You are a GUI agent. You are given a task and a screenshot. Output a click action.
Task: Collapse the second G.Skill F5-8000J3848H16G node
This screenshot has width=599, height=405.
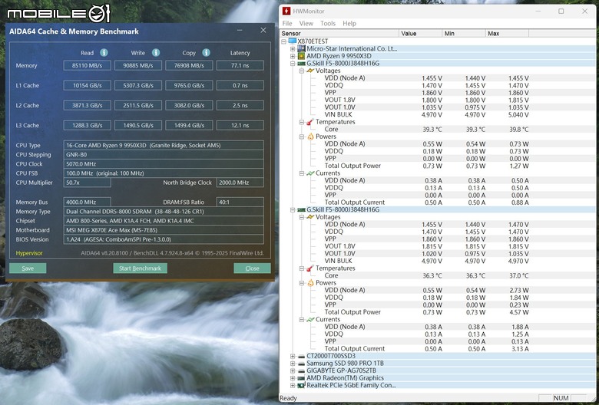tap(293, 209)
